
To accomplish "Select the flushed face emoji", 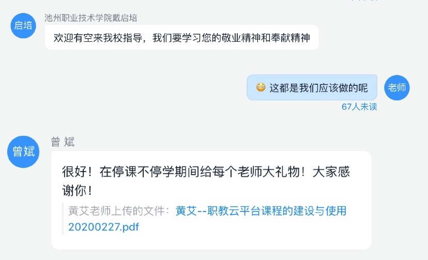I will 261,87.
